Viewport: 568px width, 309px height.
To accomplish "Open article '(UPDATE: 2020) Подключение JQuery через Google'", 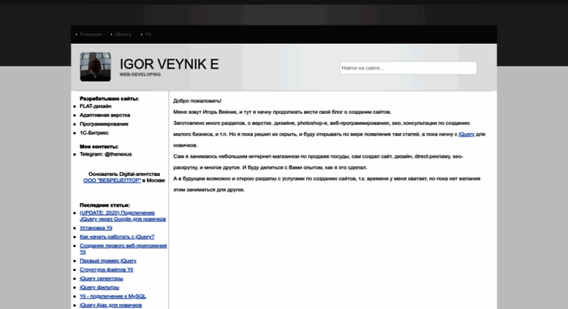I will point(122,216).
